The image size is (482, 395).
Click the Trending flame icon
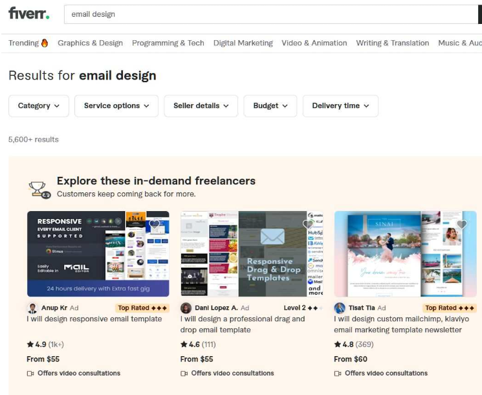(x=45, y=43)
